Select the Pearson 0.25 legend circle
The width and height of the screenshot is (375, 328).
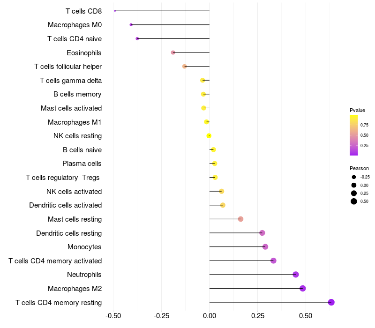click(x=354, y=193)
